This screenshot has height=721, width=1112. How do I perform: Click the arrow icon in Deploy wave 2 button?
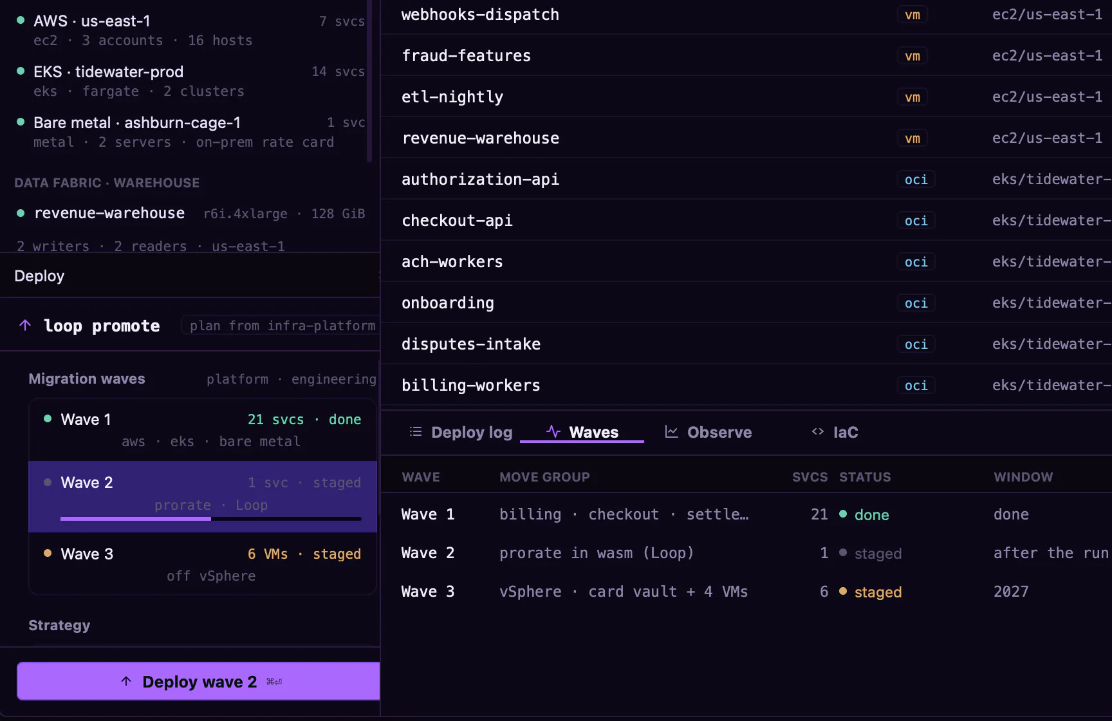(x=126, y=681)
